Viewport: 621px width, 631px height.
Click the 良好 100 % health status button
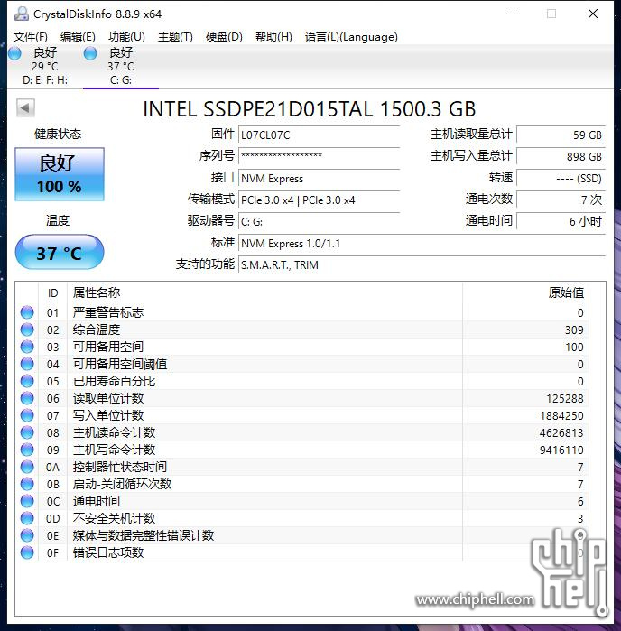(x=60, y=174)
